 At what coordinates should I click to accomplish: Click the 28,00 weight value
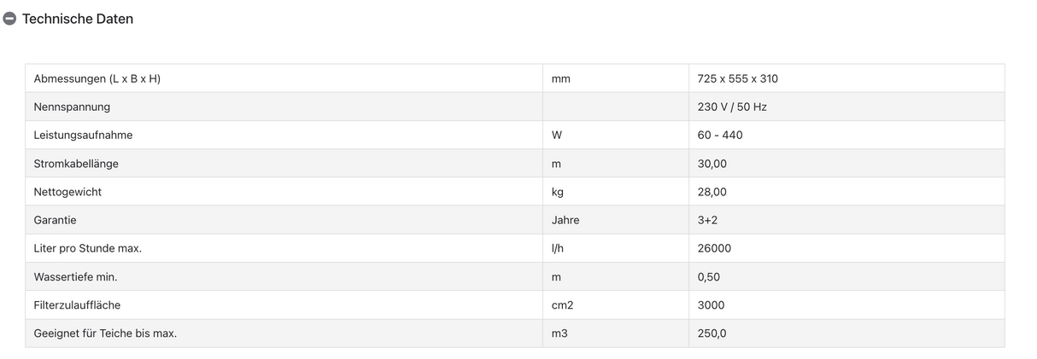pyautogui.click(x=712, y=192)
